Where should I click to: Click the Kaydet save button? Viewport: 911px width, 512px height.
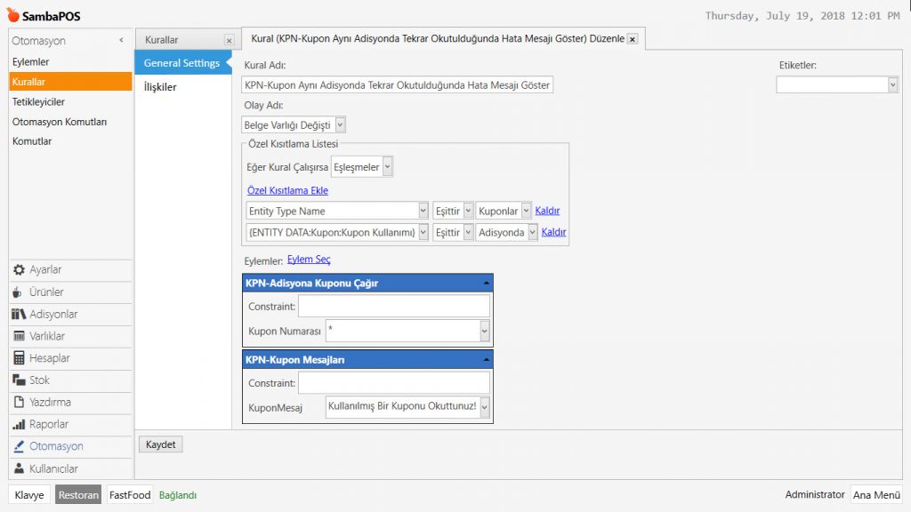[x=160, y=444]
